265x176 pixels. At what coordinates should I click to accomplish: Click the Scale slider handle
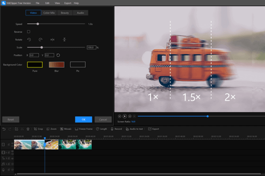[x=42, y=48]
